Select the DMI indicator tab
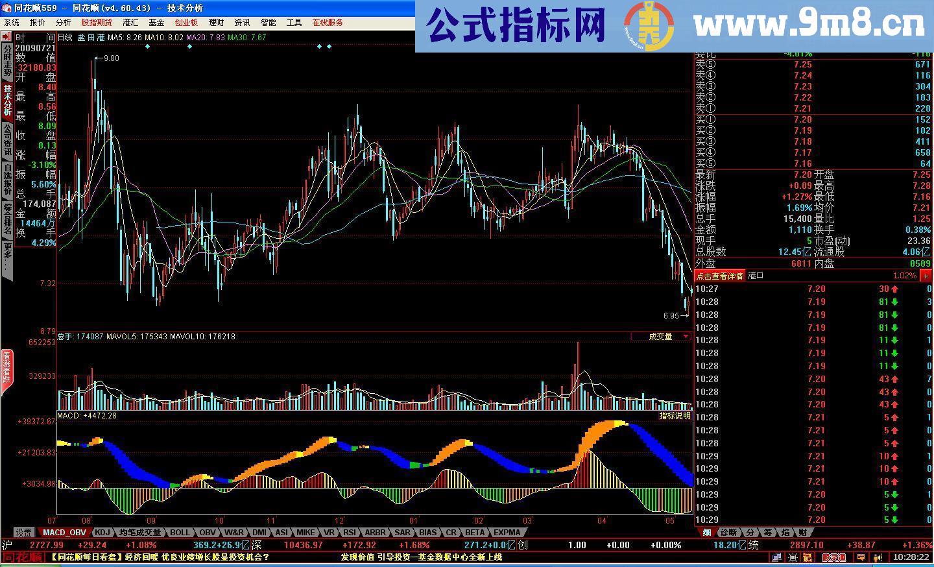 coord(259,533)
